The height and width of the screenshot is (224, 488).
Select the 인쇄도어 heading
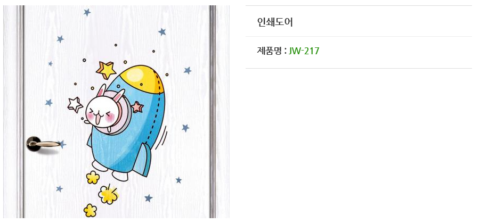275,22
